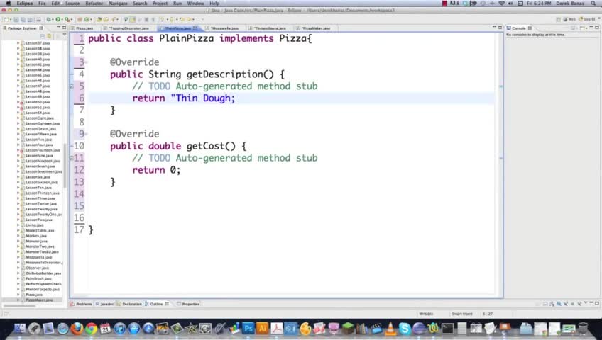This screenshot has height=340, width=602.
Task: Click the New file toolbar icon
Action: point(6,19)
